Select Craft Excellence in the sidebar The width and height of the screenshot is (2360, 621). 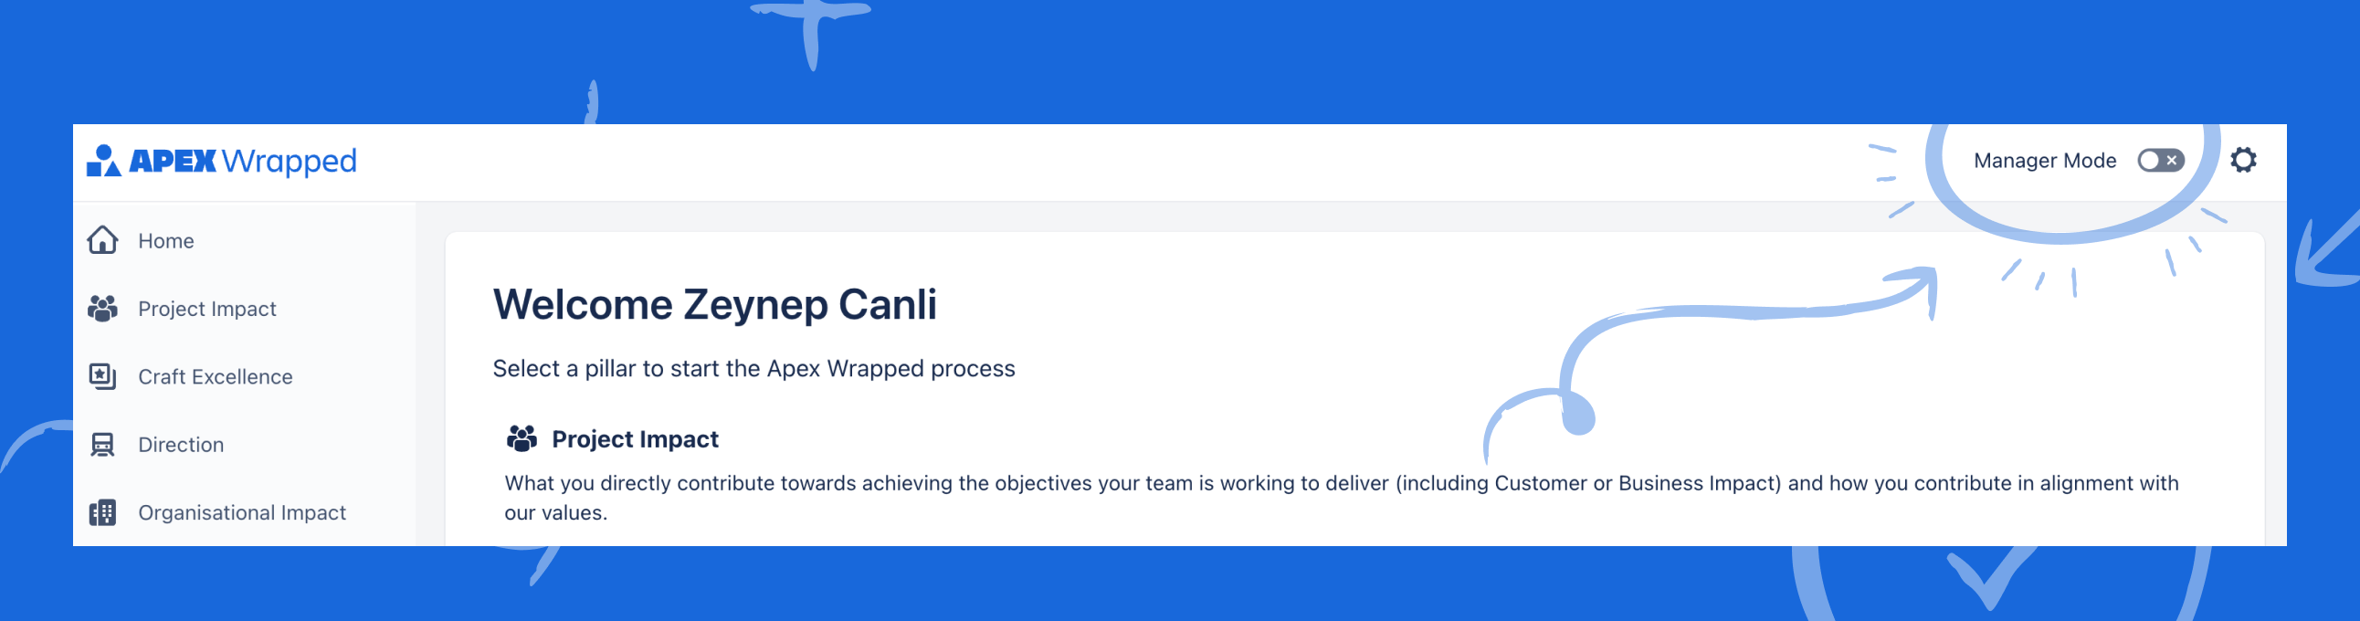[216, 376]
